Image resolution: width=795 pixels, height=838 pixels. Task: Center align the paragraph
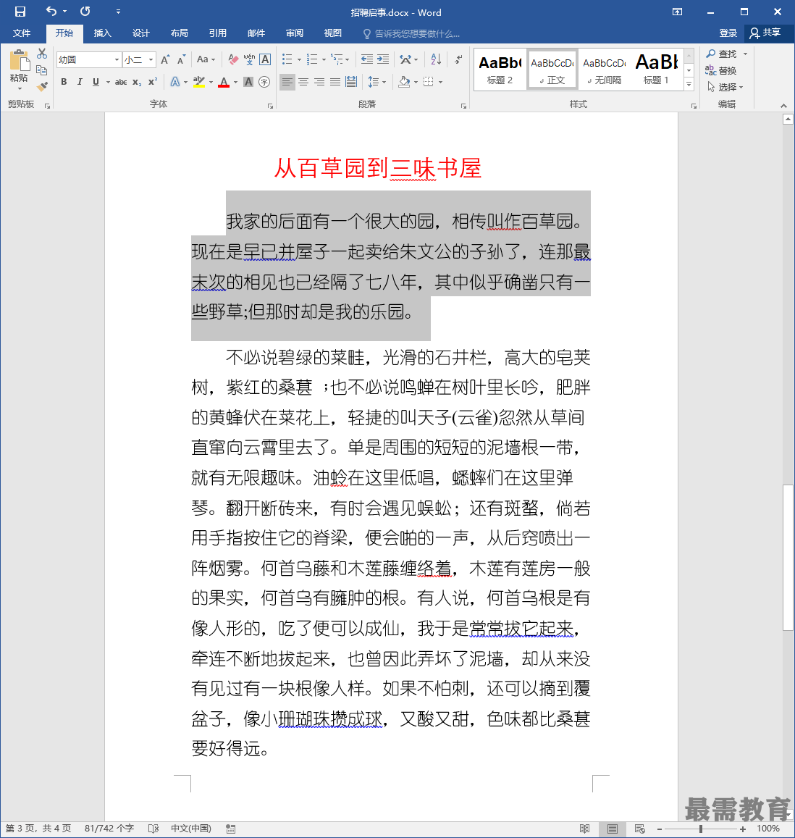click(303, 82)
